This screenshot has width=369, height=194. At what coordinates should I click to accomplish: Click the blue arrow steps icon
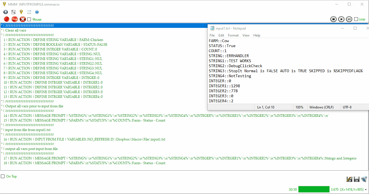[x=29, y=12]
